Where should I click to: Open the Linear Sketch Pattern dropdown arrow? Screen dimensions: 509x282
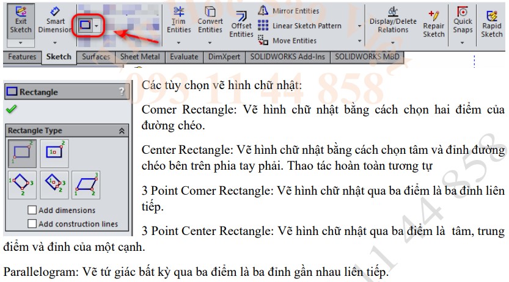pyautogui.click(x=359, y=26)
